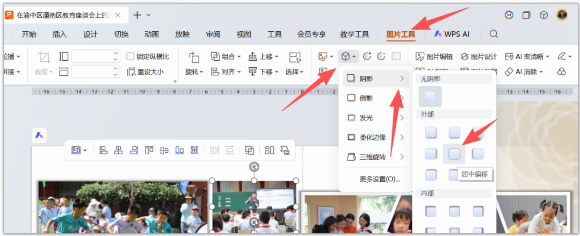This screenshot has width=580, height=236.
Task: Open the picture effects cube icon
Action: tap(345, 56)
